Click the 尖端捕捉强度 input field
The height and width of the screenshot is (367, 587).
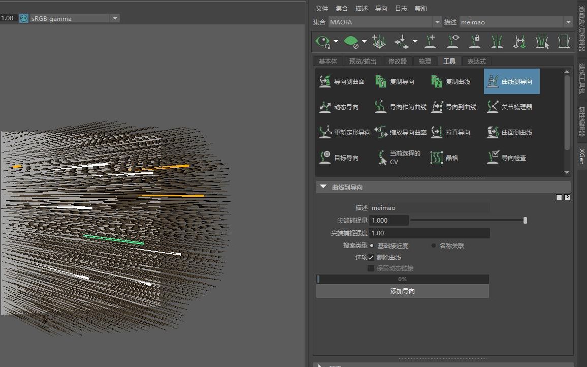pyautogui.click(x=429, y=233)
